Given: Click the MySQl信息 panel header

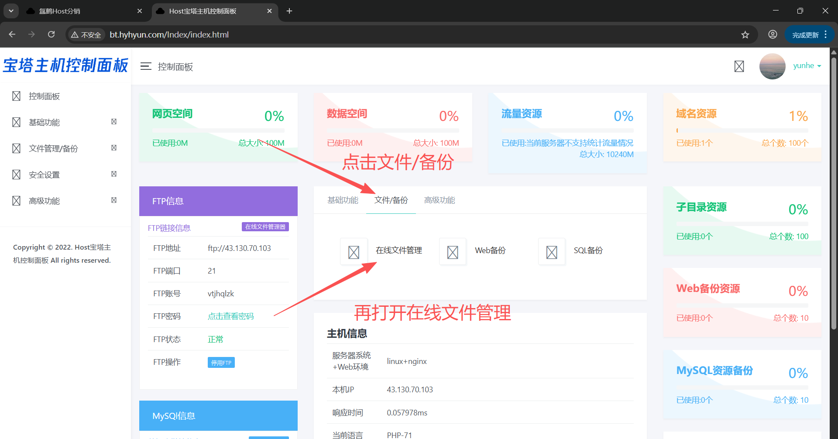Looking at the screenshot, I should point(218,415).
